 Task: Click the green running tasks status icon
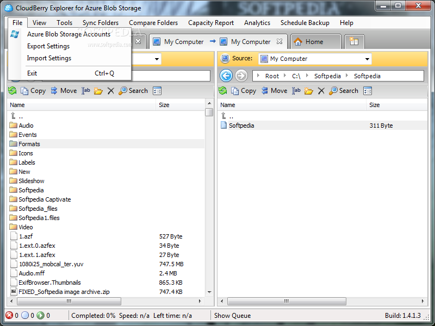point(40,316)
